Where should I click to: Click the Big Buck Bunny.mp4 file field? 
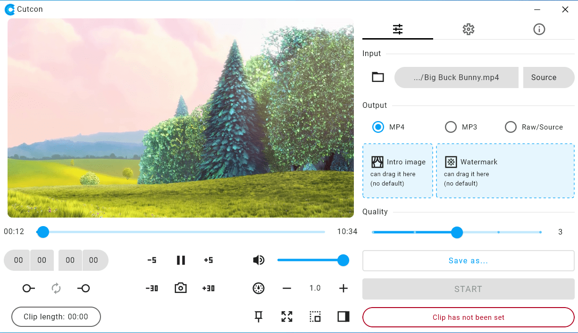456,77
